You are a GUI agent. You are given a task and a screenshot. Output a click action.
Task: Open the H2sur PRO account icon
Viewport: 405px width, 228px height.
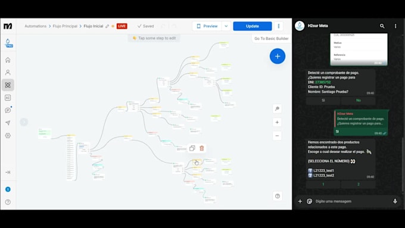tap(8, 43)
